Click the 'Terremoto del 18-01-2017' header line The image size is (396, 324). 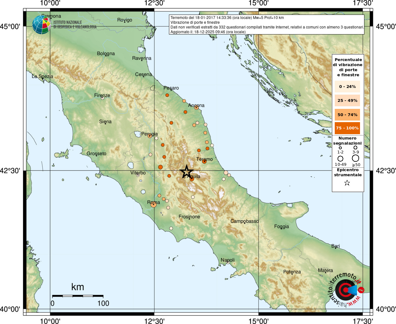point(227,18)
